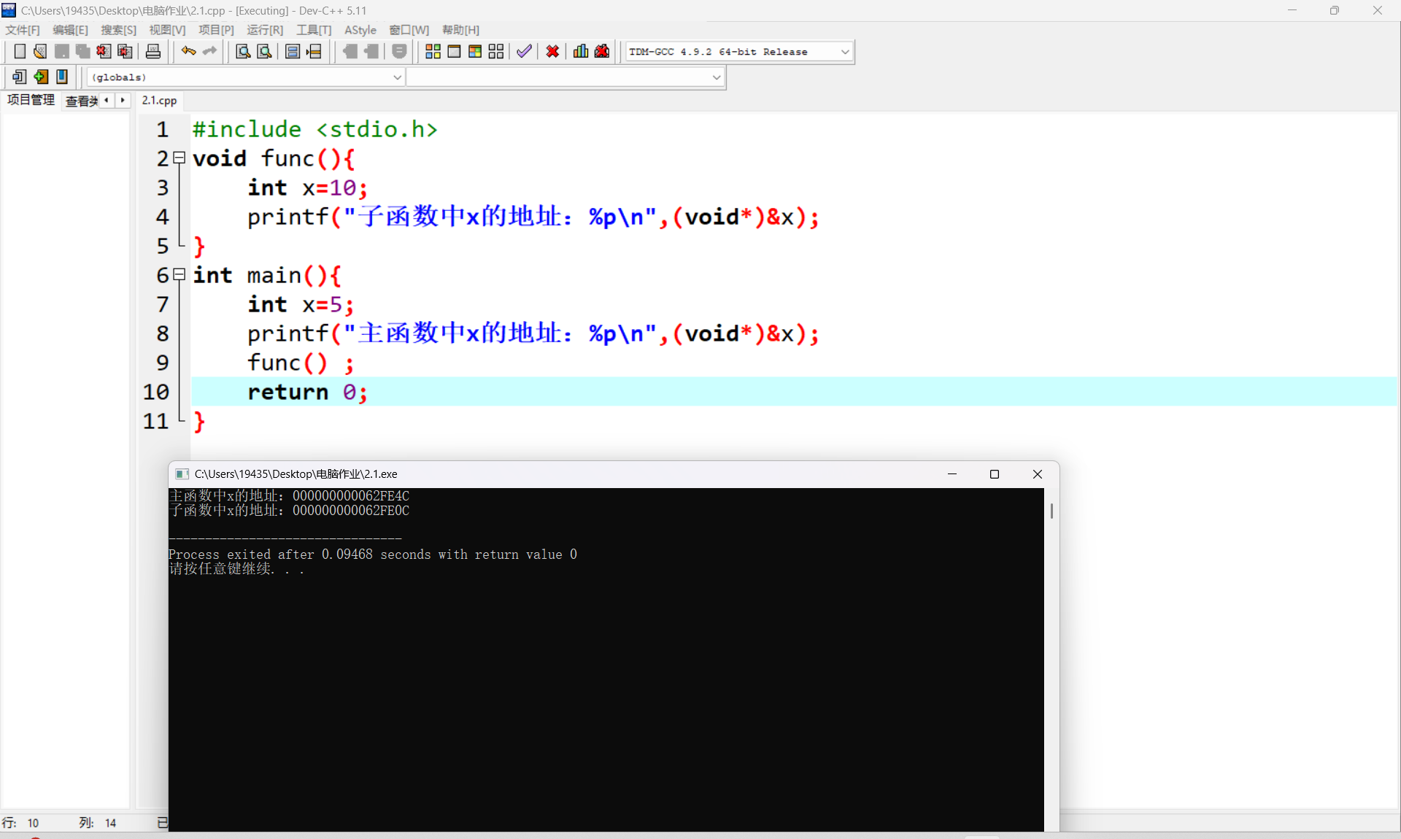This screenshot has height=839, width=1401.
Task: Open the 运行[R] menu
Action: coord(264,30)
